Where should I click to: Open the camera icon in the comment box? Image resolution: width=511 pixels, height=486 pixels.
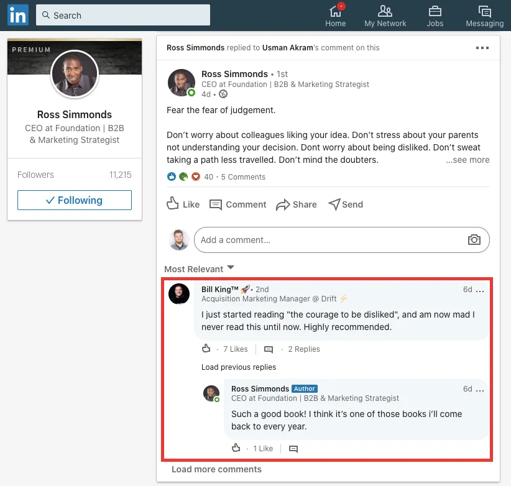(x=474, y=239)
